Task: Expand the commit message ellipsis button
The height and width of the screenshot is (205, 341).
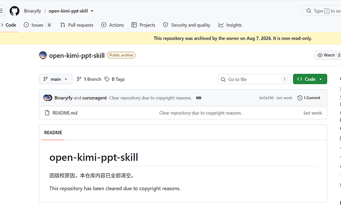Action: 199,98
